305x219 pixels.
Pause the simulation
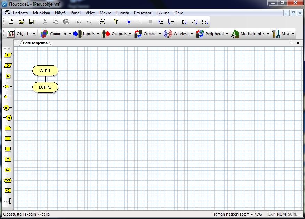(x=140, y=22)
